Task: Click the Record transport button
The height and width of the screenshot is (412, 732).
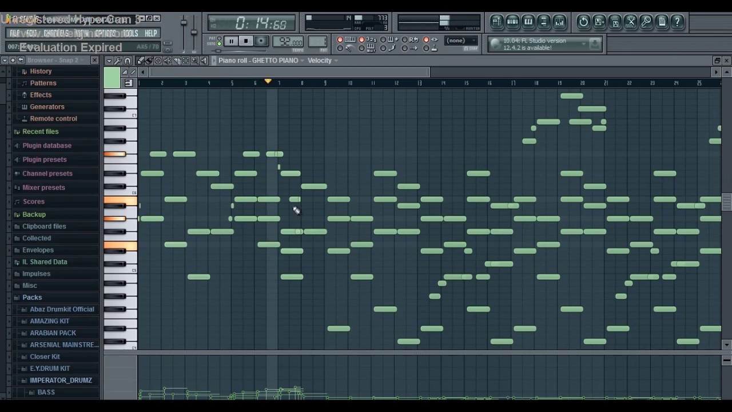Action: tap(261, 41)
